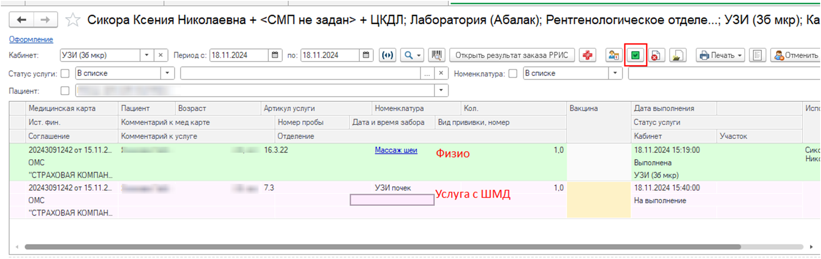Image resolution: width=821 pixels, height=259 pixels.
Task: Open the Массаж шеи service link
Action: click(396, 150)
